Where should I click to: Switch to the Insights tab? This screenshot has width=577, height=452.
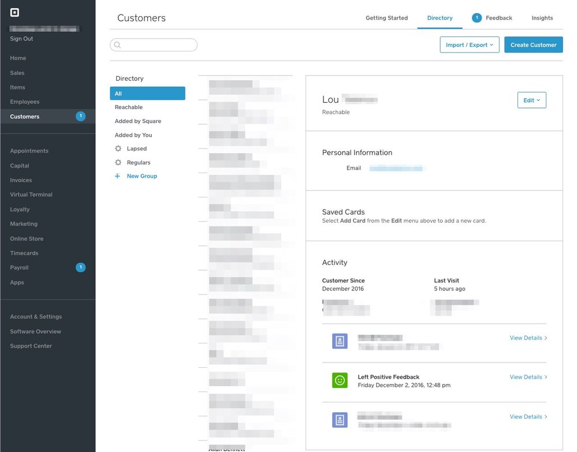[542, 18]
